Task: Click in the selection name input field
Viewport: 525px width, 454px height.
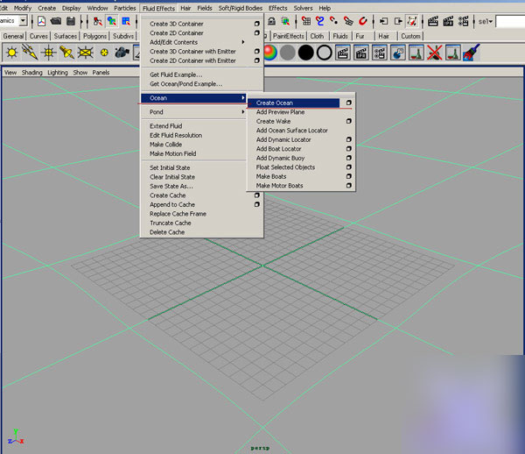Action: (x=510, y=21)
